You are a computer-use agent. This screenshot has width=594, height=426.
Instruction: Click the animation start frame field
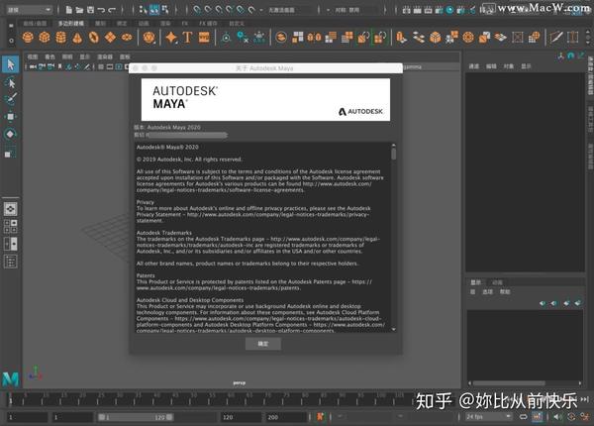coord(27,417)
